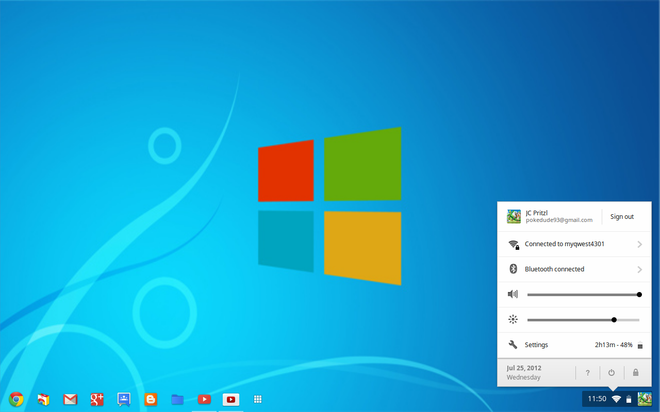Open the 'Bluetooth connected' entry
The width and height of the screenshot is (660, 412).
(x=574, y=269)
